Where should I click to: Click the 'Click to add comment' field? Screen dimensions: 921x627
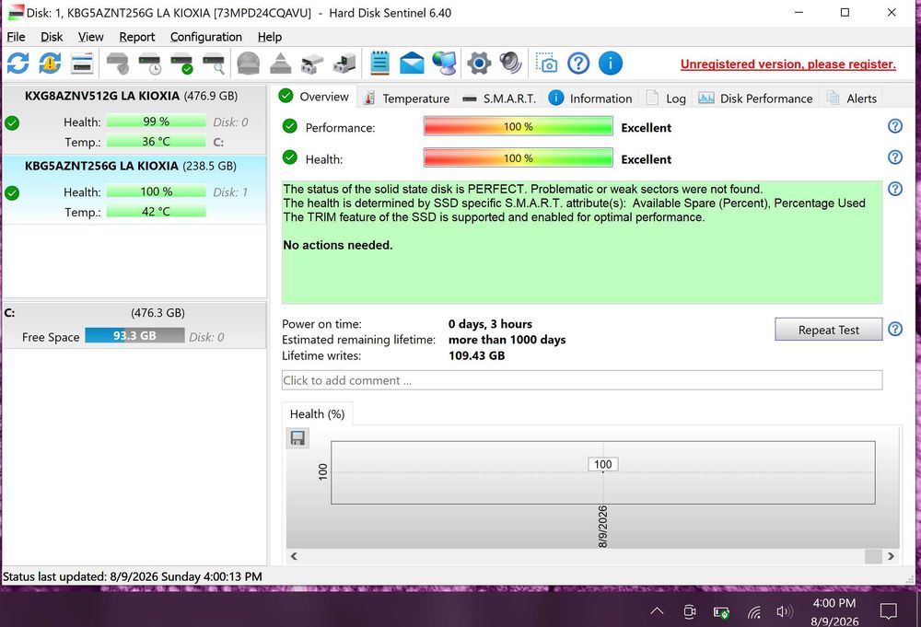[x=581, y=380]
